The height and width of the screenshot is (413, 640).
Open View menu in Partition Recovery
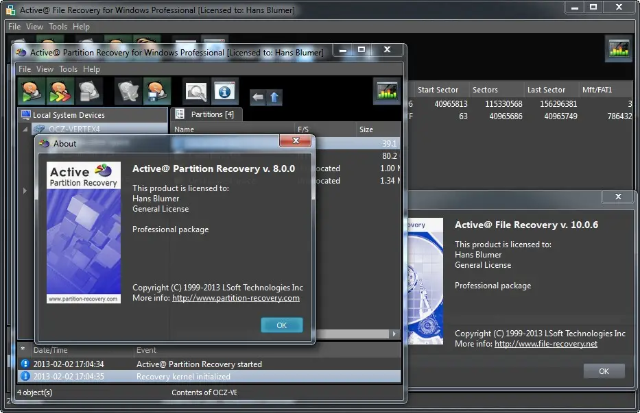point(45,69)
